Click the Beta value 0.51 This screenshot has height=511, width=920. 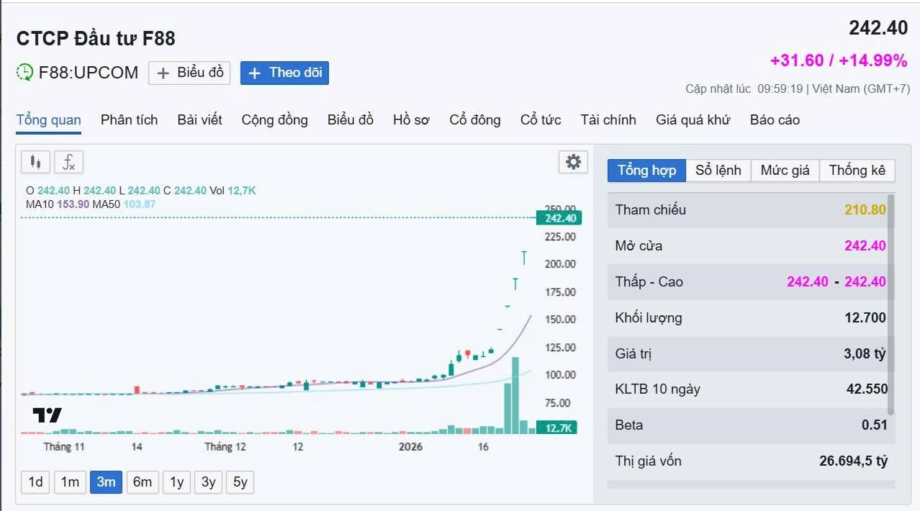click(x=875, y=425)
